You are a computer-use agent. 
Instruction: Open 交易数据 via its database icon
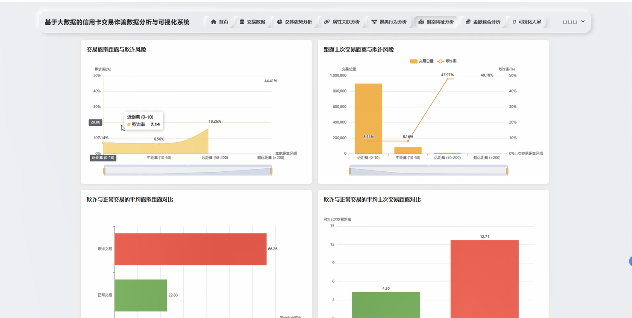242,22
